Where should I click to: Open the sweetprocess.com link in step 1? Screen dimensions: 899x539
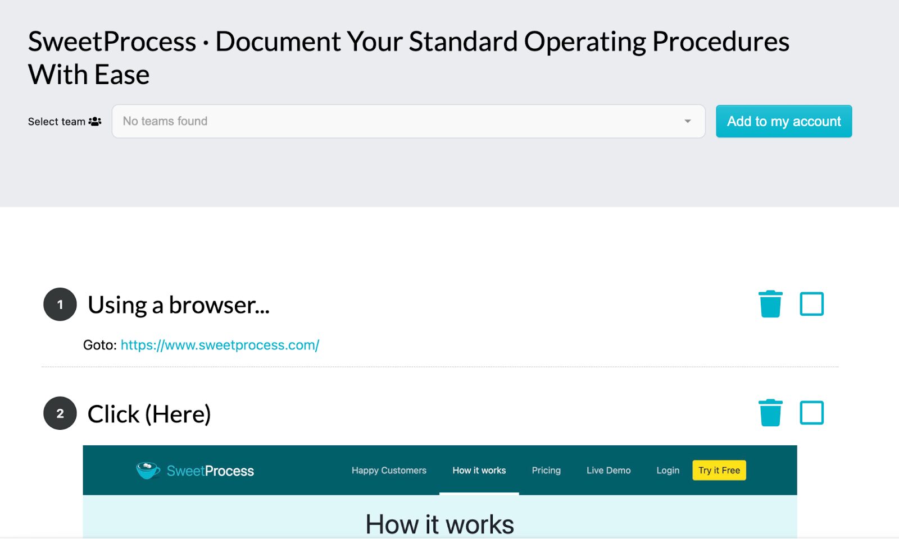(x=219, y=345)
